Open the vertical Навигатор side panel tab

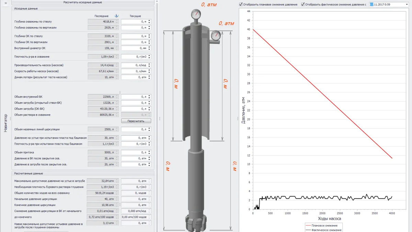tap(5, 123)
